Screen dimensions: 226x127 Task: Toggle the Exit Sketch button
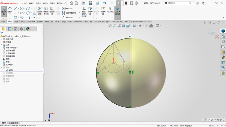(x=4, y=11)
